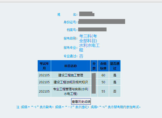Select the 建设工程法规及相关知识 subject cell
162x118 pixels.
pos(70,82)
